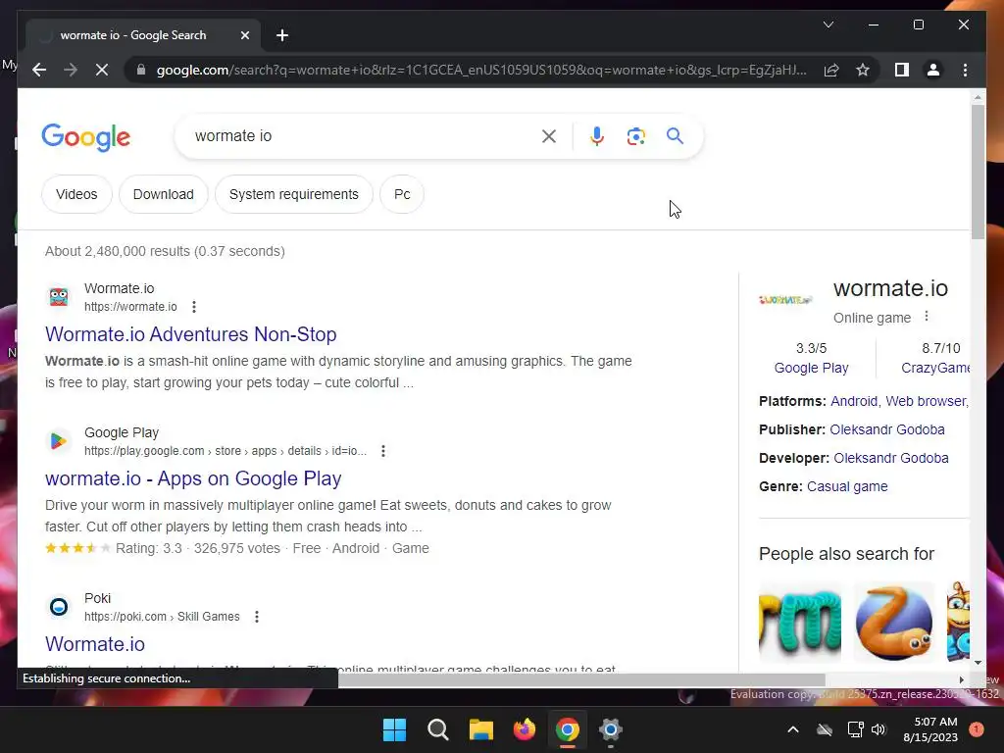Show hidden system tray icons

[792, 729]
